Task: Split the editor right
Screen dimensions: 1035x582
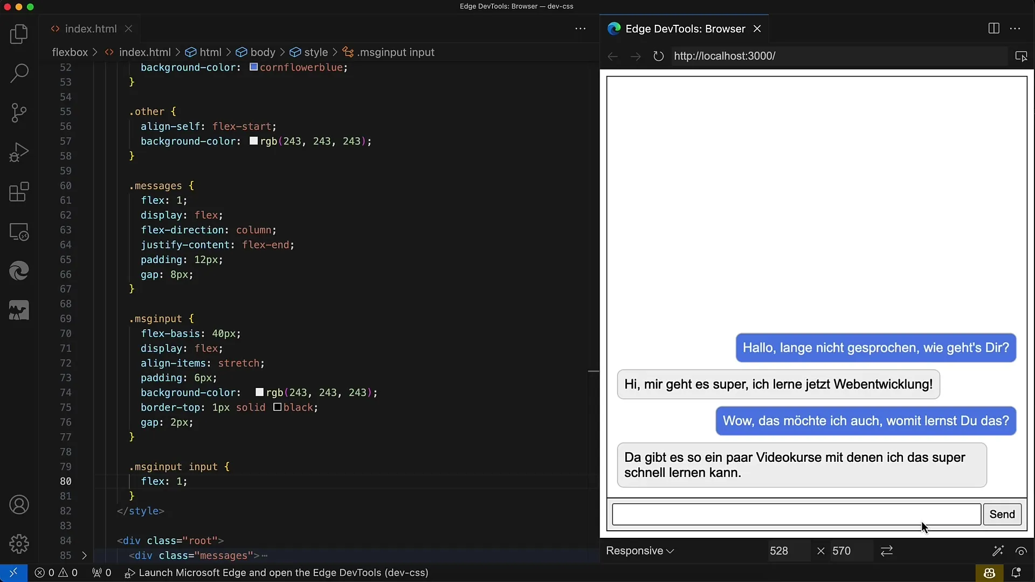Action: click(x=994, y=29)
